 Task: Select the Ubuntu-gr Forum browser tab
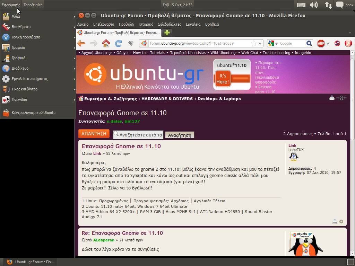[x=119, y=33]
